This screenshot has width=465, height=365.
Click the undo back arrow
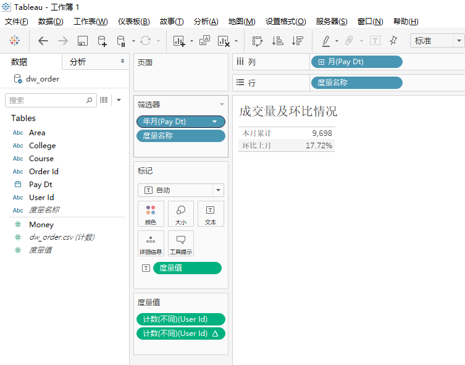(43, 41)
